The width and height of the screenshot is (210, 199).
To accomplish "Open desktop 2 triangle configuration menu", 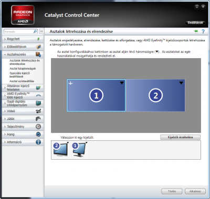I will coord(181,83).
